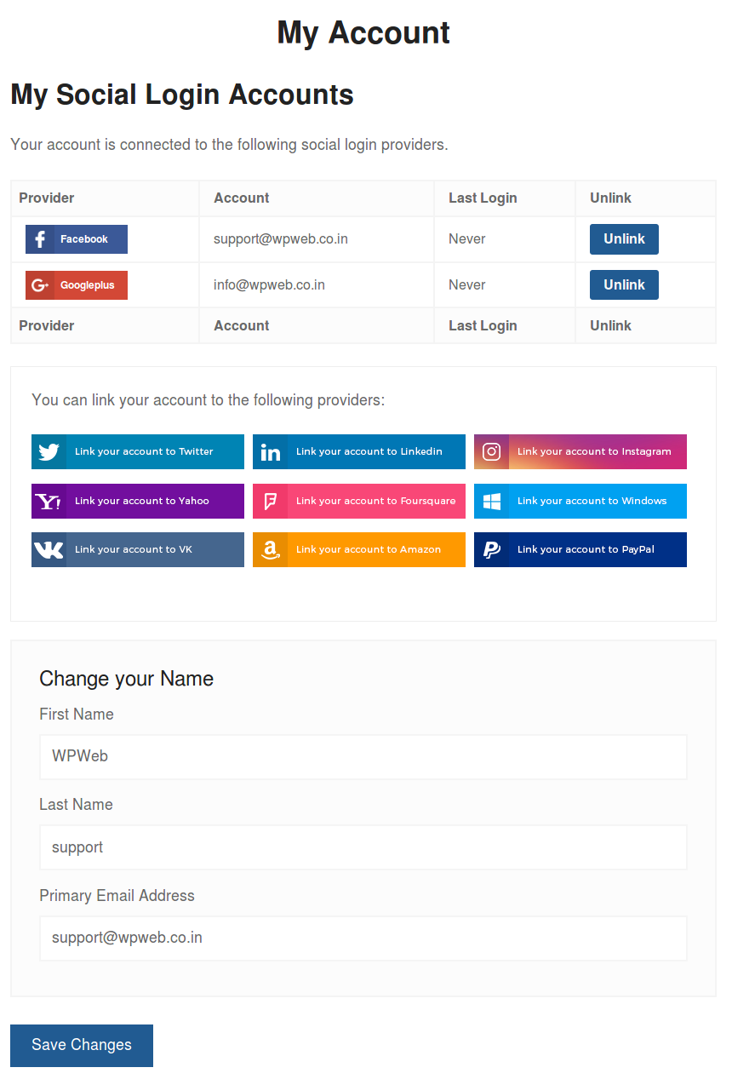Viewport: 732px width, 1079px height.
Task: Click the Instagram camera icon
Action: [x=491, y=452]
